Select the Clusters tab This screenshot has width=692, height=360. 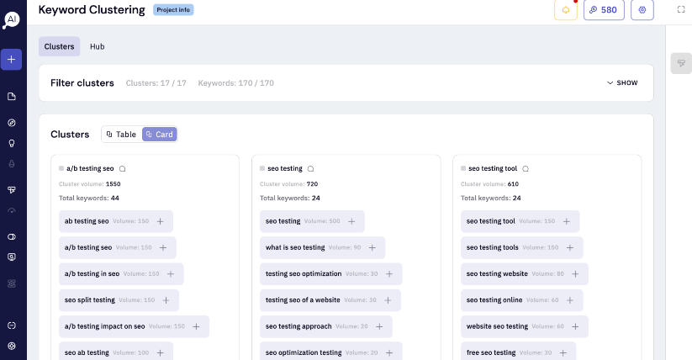59,46
